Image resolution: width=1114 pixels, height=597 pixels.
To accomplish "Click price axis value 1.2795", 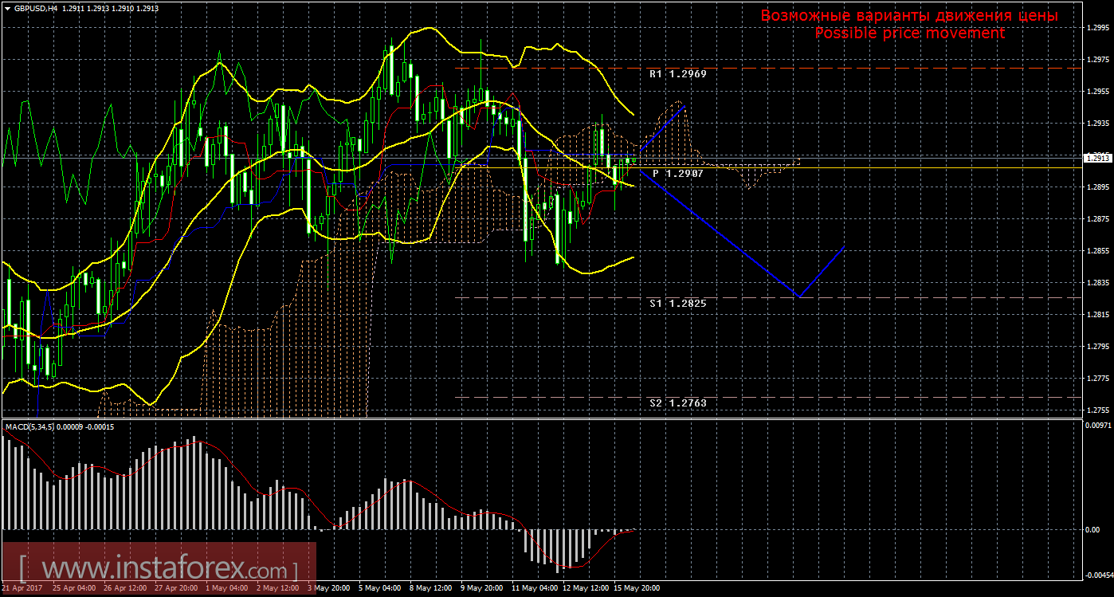I will point(1098,347).
